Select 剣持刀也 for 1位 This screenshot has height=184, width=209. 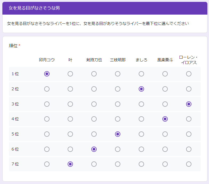(x=94, y=74)
